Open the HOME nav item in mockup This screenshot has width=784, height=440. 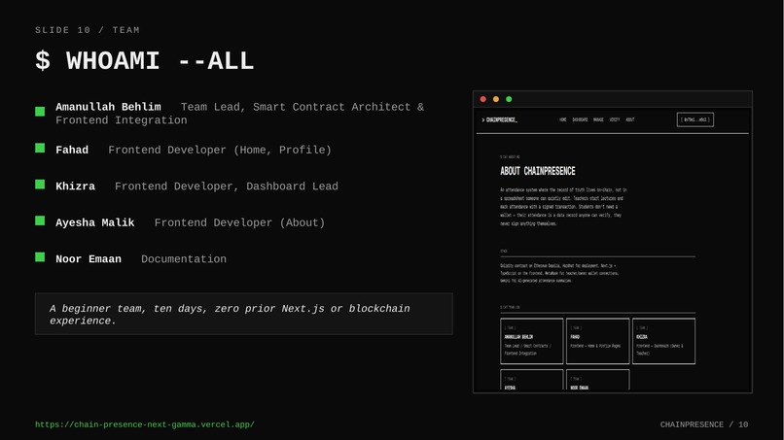pyautogui.click(x=563, y=119)
